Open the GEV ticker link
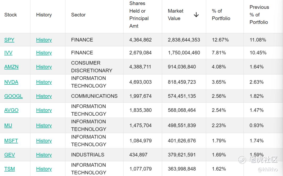The width and height of the screenshot is (283, 176). 10,155
